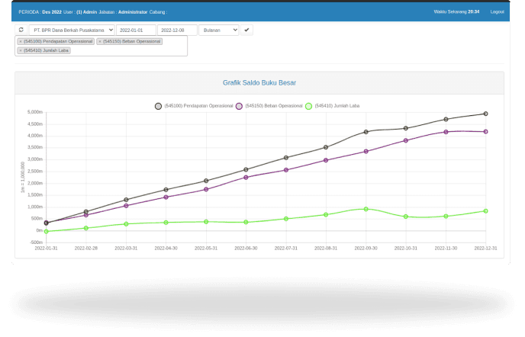This screenshot has height=337, width=525.
Task: Remove the Pendapatan Operasional account tag
Action: tap(21, 41)
